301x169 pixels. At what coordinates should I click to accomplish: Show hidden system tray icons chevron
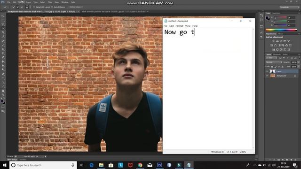tap(255, 165)
